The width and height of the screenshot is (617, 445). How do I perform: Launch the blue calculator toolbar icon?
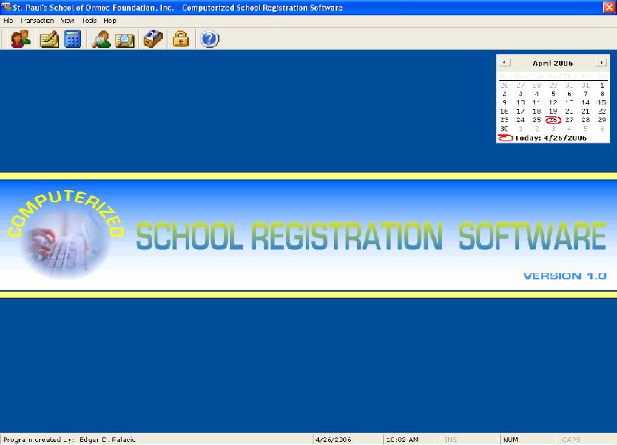tap(73, 39)
